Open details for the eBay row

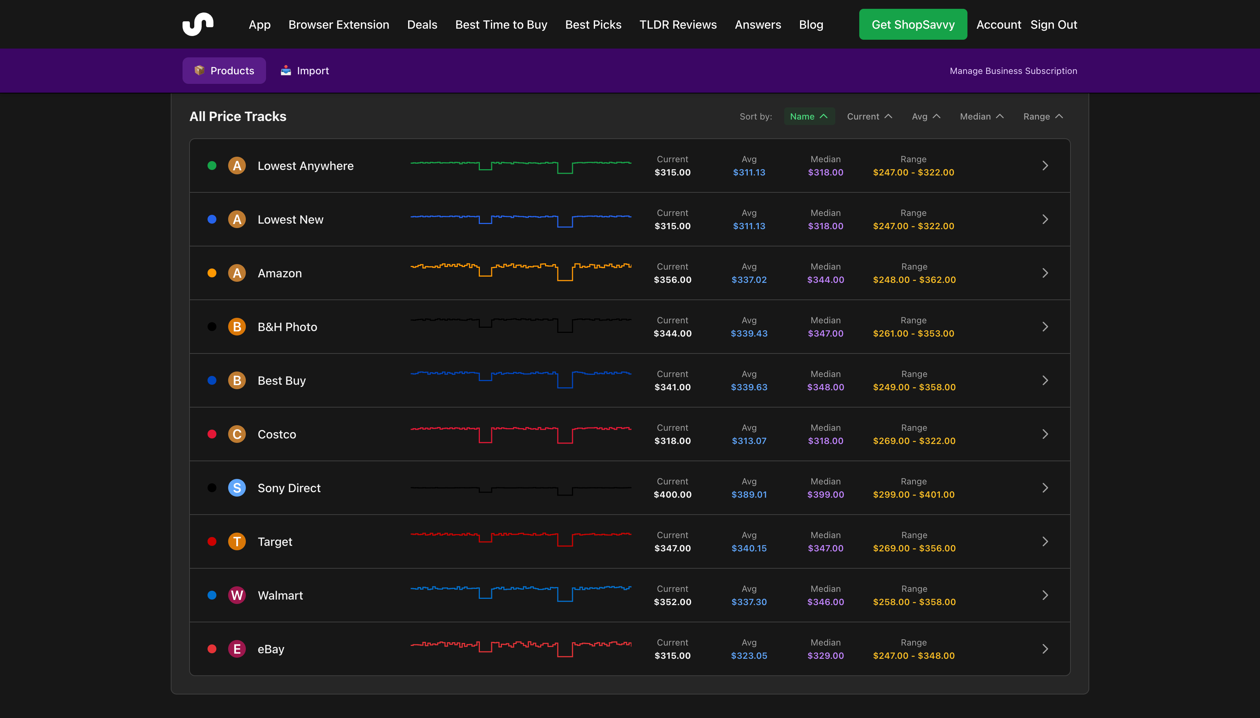coord(1045,649)
